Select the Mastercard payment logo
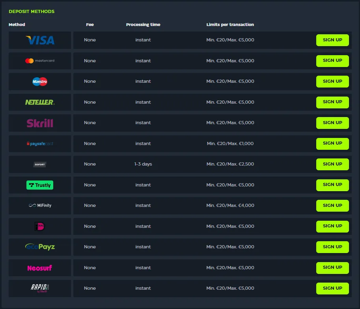This screenshot has height=309, width=360. 40,61
